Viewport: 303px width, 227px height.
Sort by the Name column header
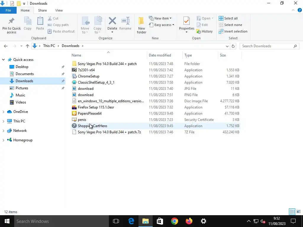tap(108, 55)
